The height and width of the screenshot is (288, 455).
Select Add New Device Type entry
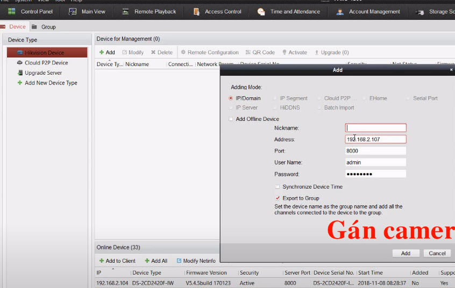point(51,83)
